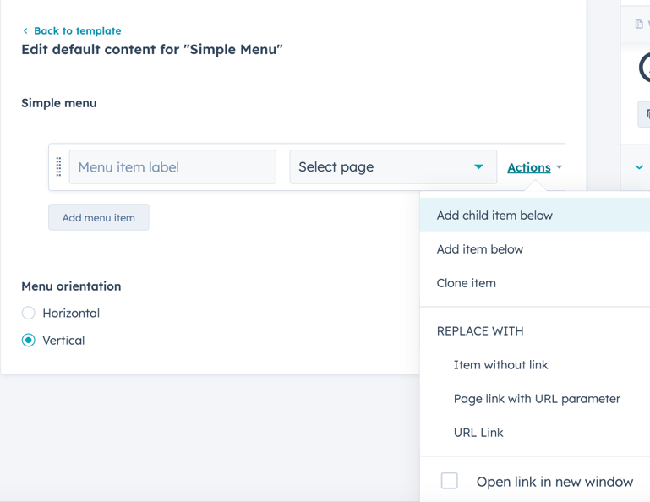Viewport: 650px width, 502px height.
Task: Click the document icon in right panel header
Action: click(x=639, y=24)
